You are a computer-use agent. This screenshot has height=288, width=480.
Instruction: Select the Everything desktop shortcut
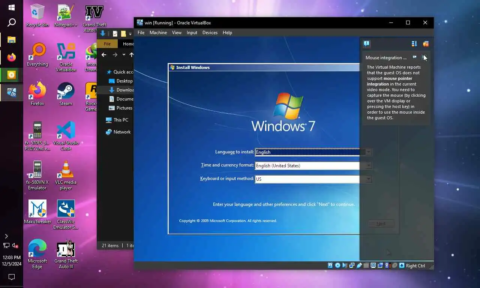37,55
